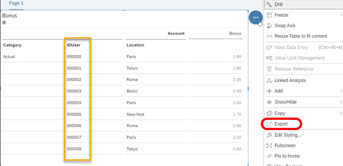Click the Freeze table icon

pos(269,15)
